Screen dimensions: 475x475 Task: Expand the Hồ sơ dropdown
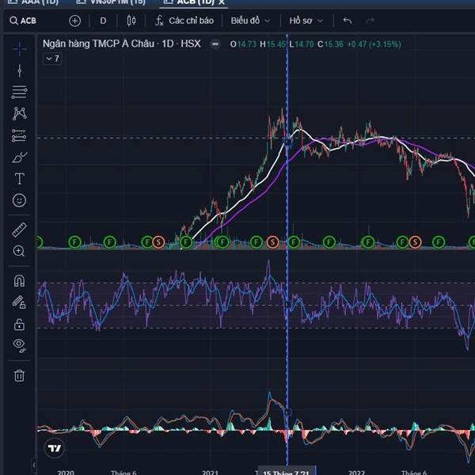pyautogui.click(x=306, y=21)
